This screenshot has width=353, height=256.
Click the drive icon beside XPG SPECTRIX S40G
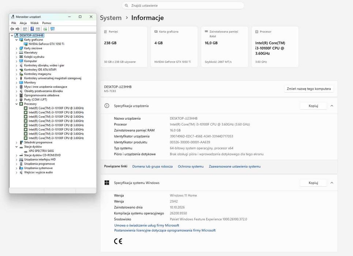pos(26,151)
